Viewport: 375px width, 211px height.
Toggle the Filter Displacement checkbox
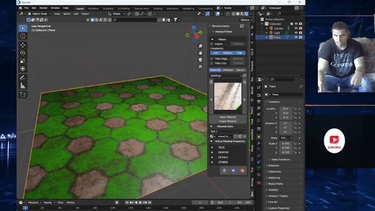(x=212, y=59)
